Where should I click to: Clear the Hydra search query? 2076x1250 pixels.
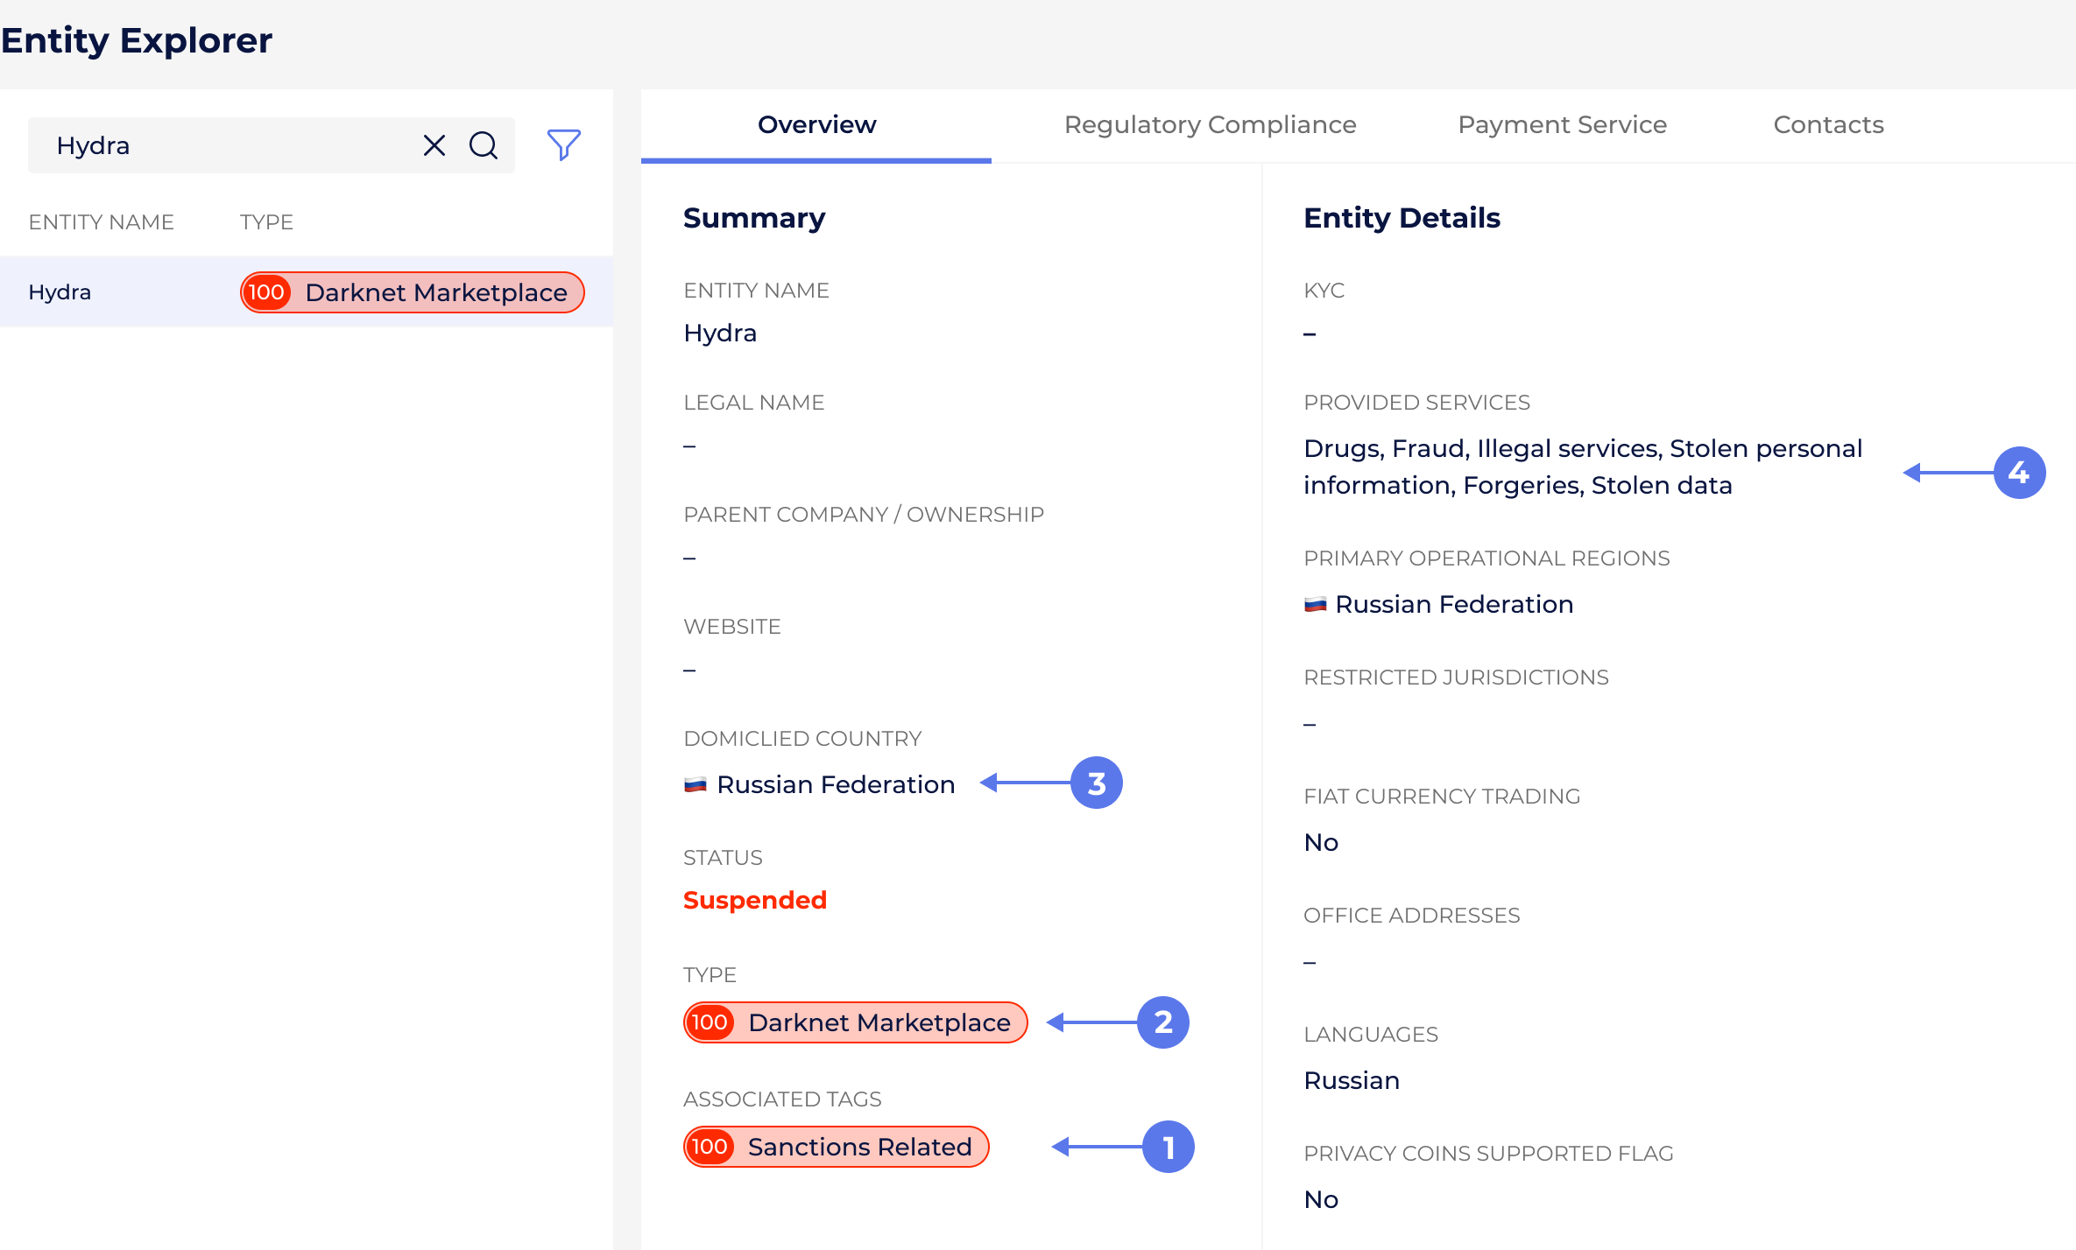click(x=434, y=145)
